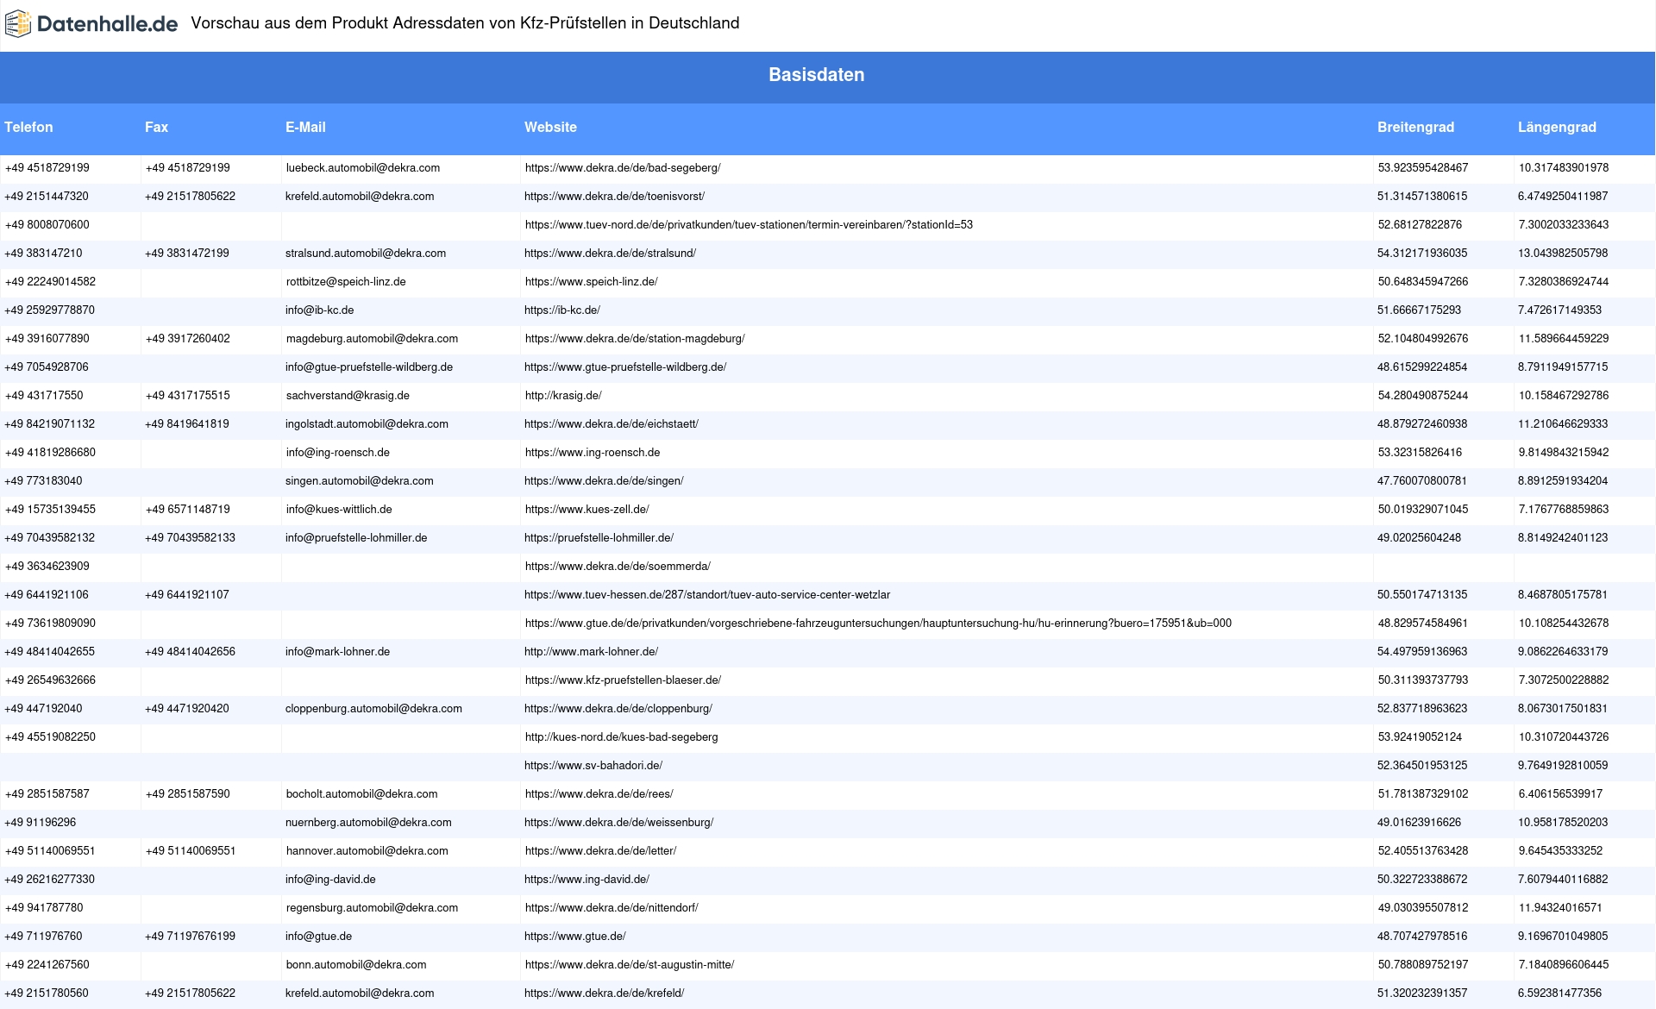
Task: Select the E-Mail column header
Action: (x=305, y=128)
